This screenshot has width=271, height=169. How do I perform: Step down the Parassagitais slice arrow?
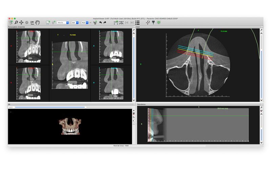point(134,100)
